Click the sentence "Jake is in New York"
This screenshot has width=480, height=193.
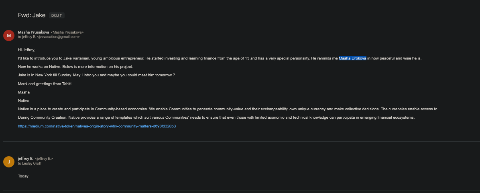96,75
